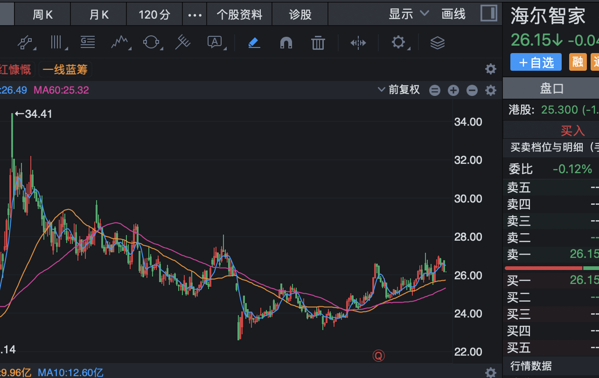Click the 买一 price 26.15 row
The width and height of the screenshot is (599, 378).
(551, 280)
